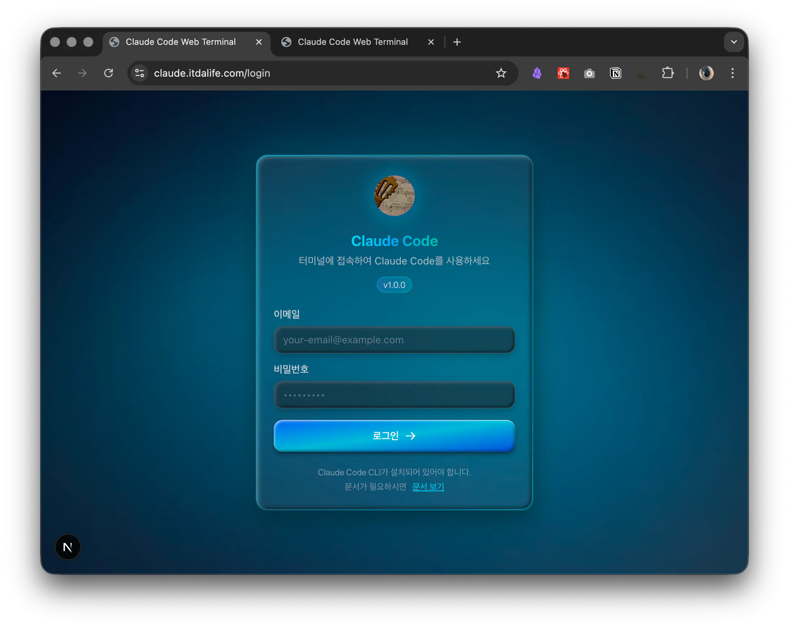Expand the tab search dropdown chevron
The image size is (789, 628).
tap(734, 42)
